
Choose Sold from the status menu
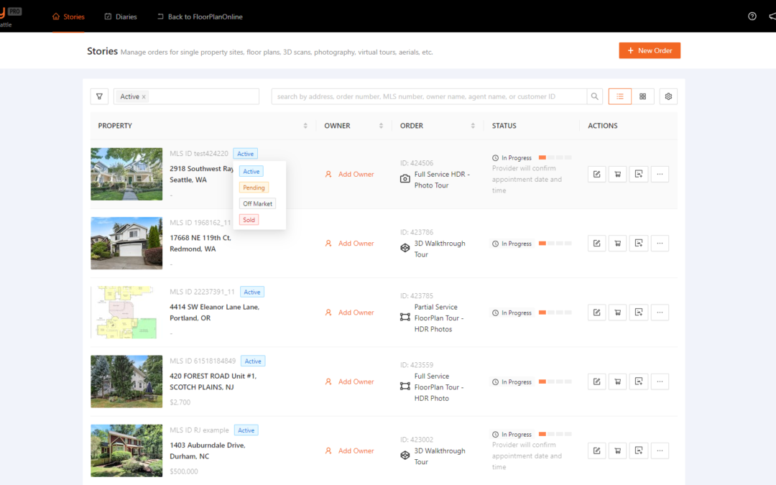(249, 219)
